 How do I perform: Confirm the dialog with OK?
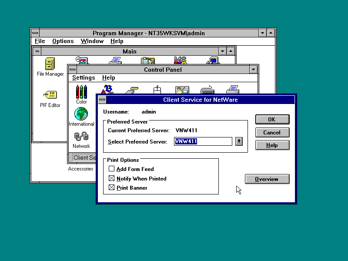coord(272,119)
